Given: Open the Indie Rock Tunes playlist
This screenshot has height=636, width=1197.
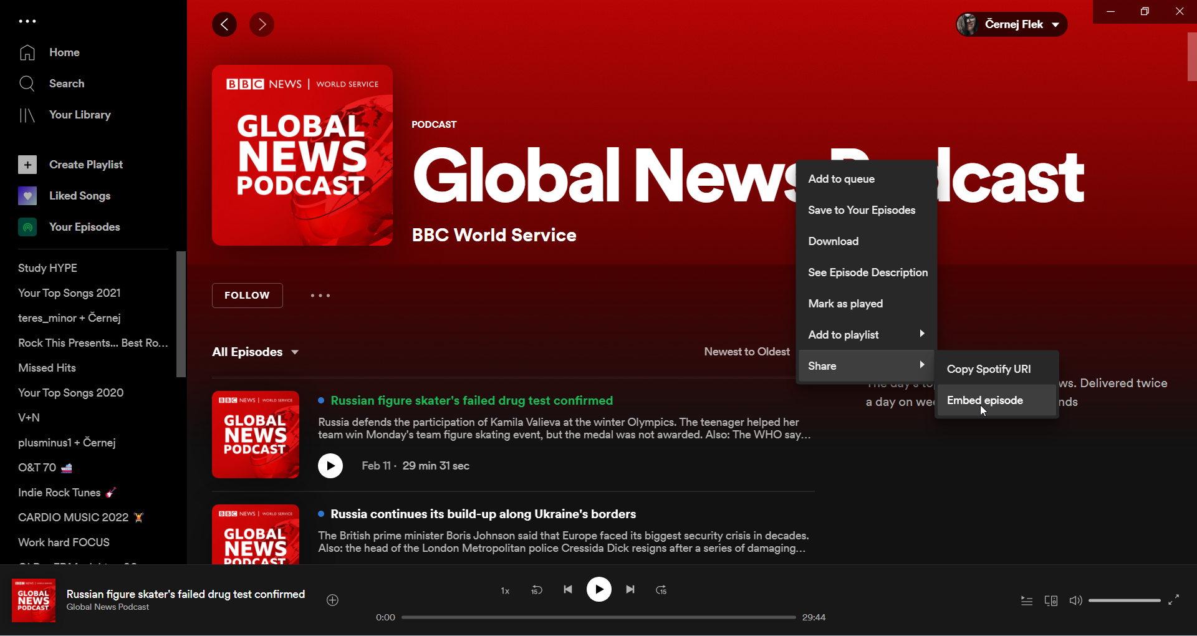Looking at the screenshot, I should tap(59, 493).
